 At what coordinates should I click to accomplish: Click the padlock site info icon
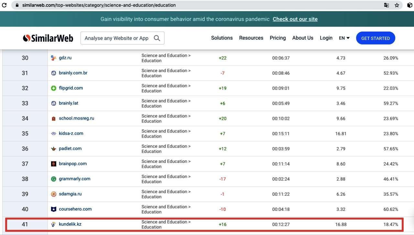tap(17, 5)
